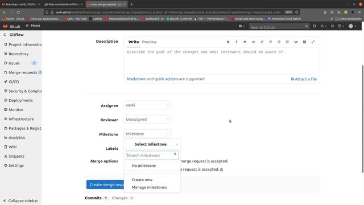Add a link in description toolbar
The width and height of the screenshot is (364, 205).
coord(262,42)
